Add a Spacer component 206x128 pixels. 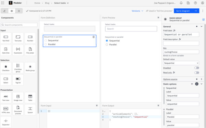[x=30, y=110]
